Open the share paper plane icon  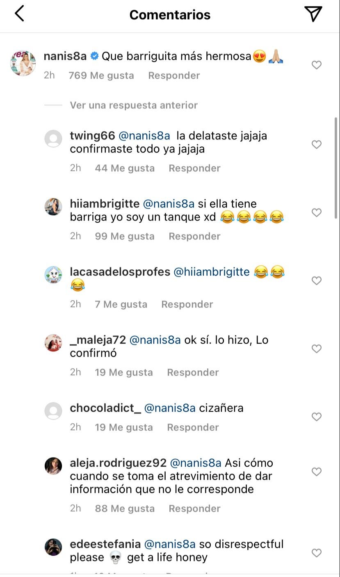point(313,14)
